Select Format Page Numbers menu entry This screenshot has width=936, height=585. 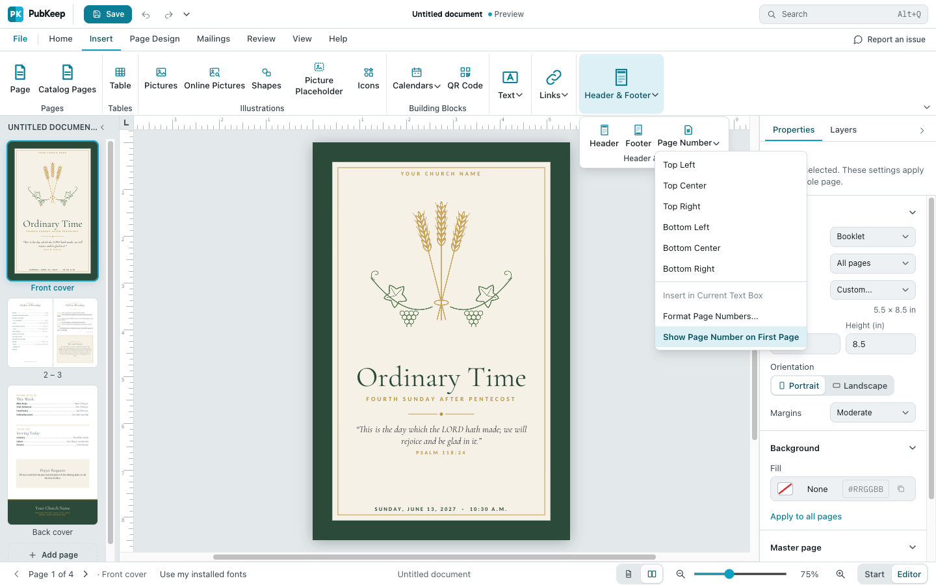pyautogui.click(x=731, y=316)
